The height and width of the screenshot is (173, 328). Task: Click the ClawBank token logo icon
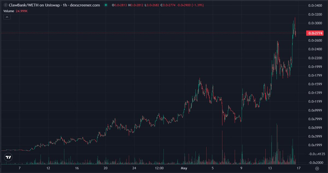pyautogui.click(x=5, y=5)
